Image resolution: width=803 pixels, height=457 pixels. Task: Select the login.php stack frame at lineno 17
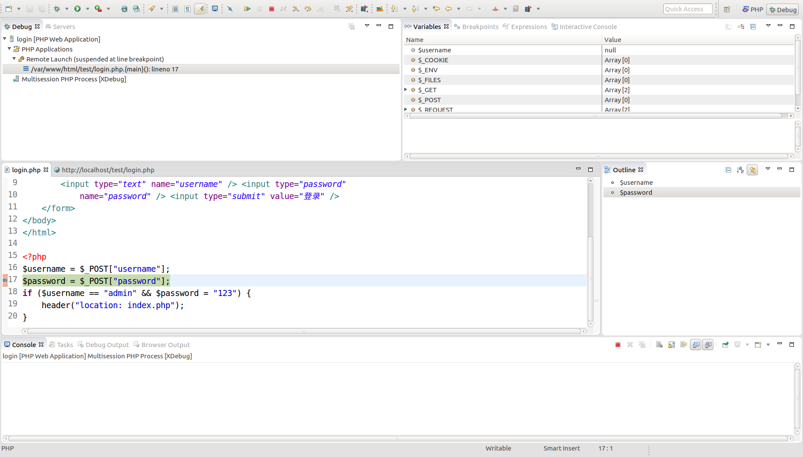tap(104, 69)
